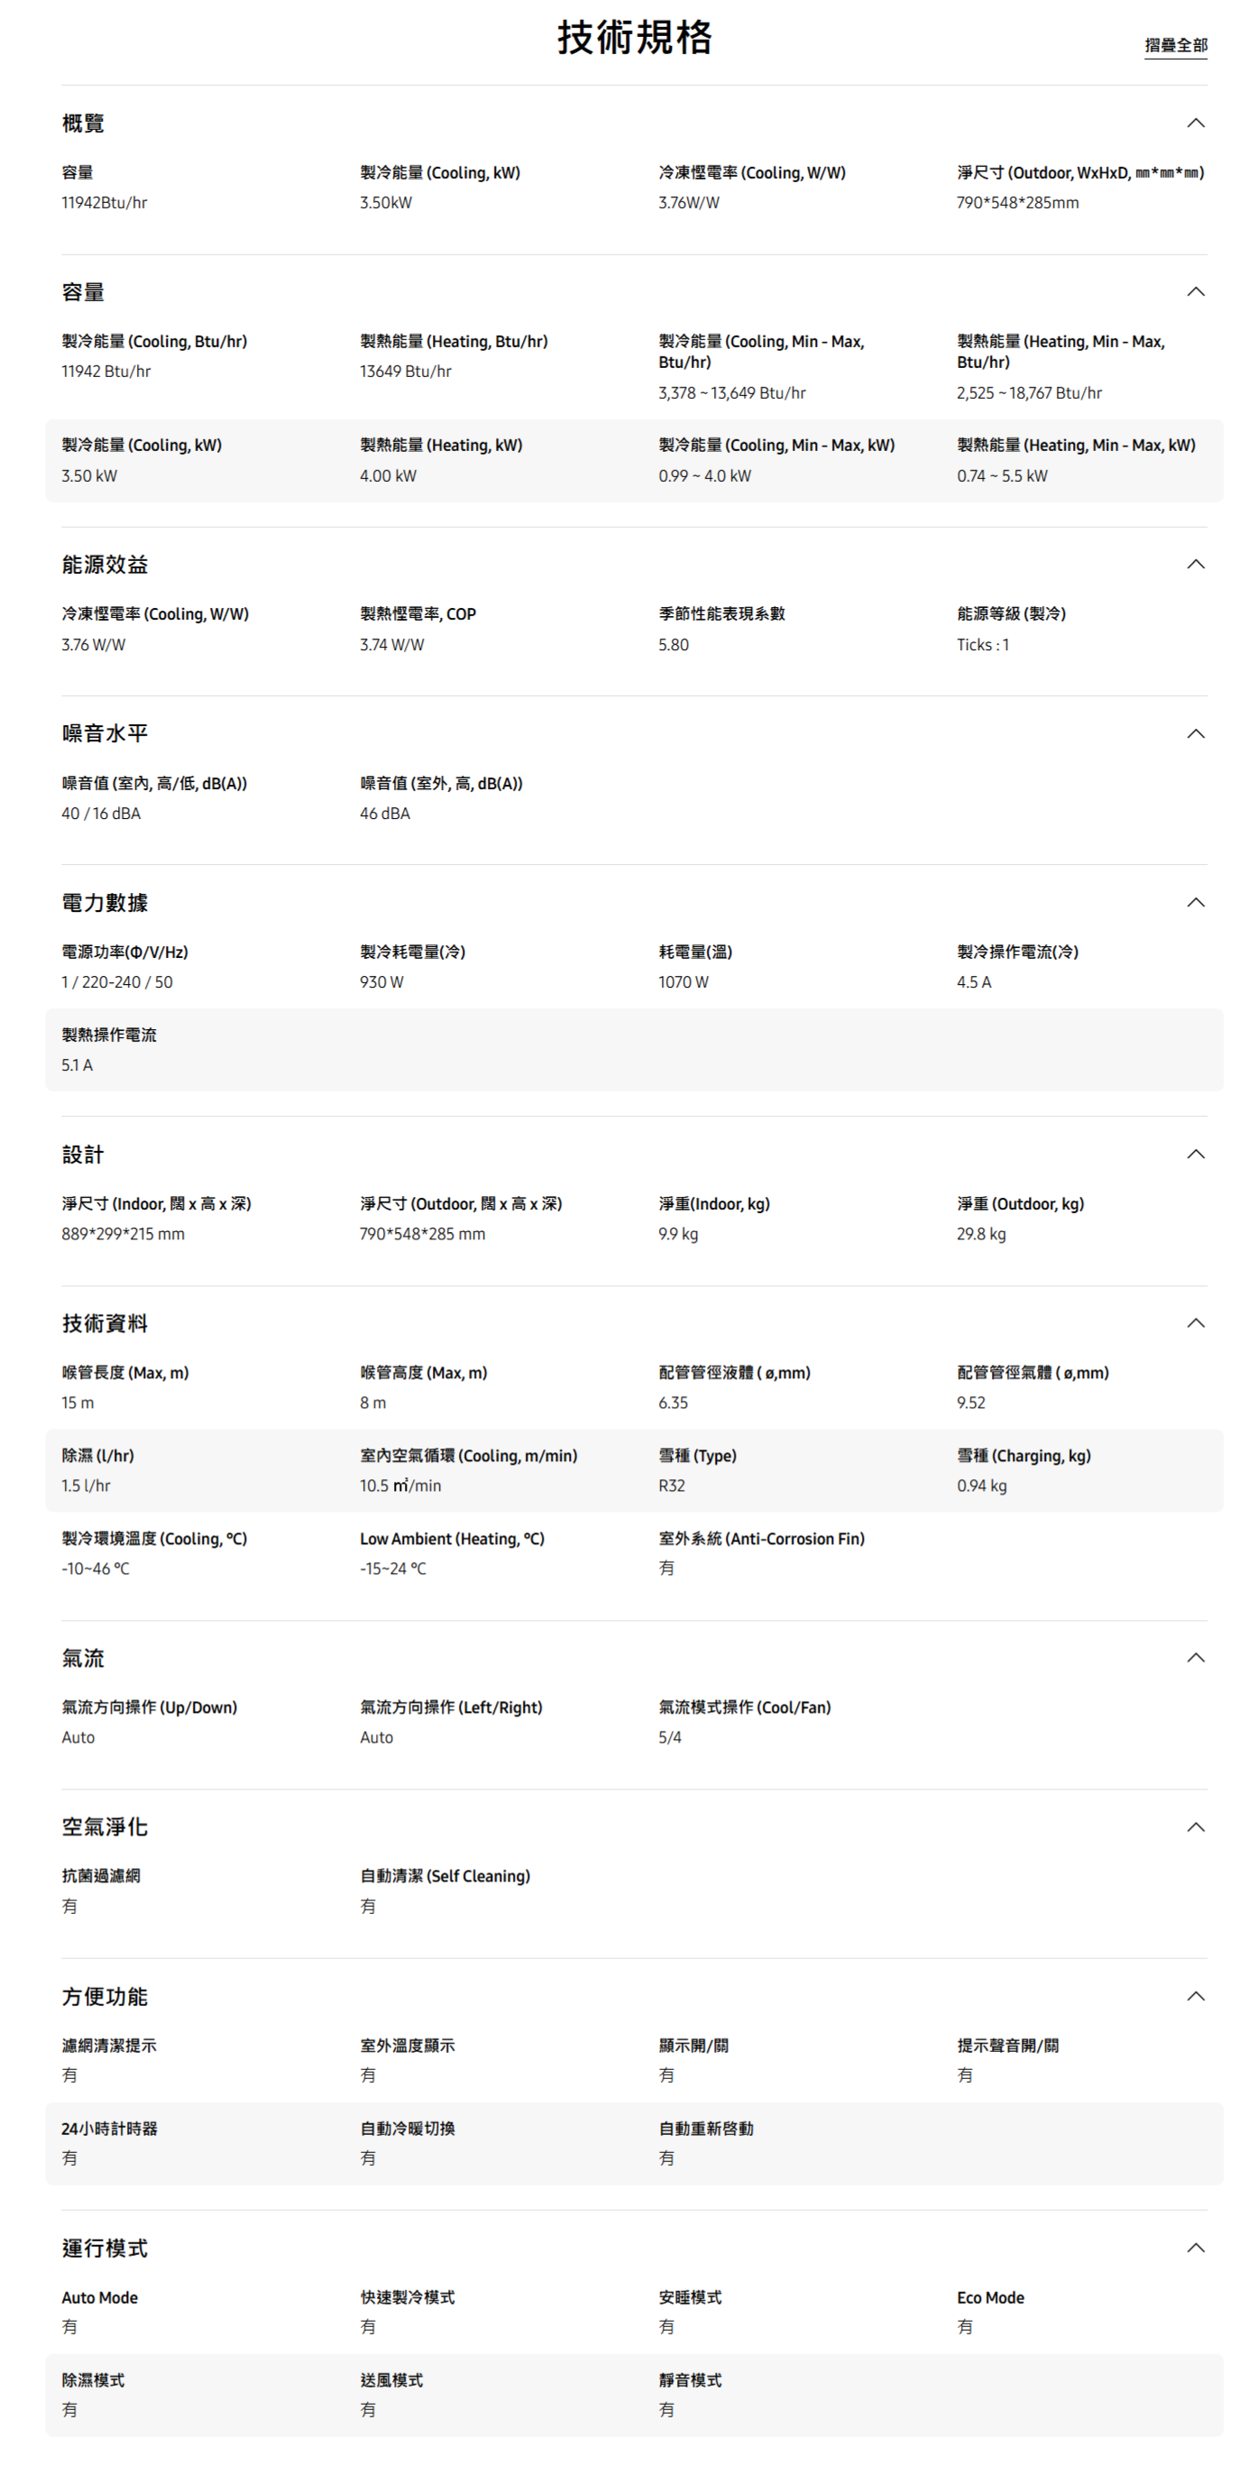Image resolution: width=1257 pixels, height=2475 pixels.
Task: Click the chevron icon for 設計
Action: pyautogui.click(x=1195, y=1154)
